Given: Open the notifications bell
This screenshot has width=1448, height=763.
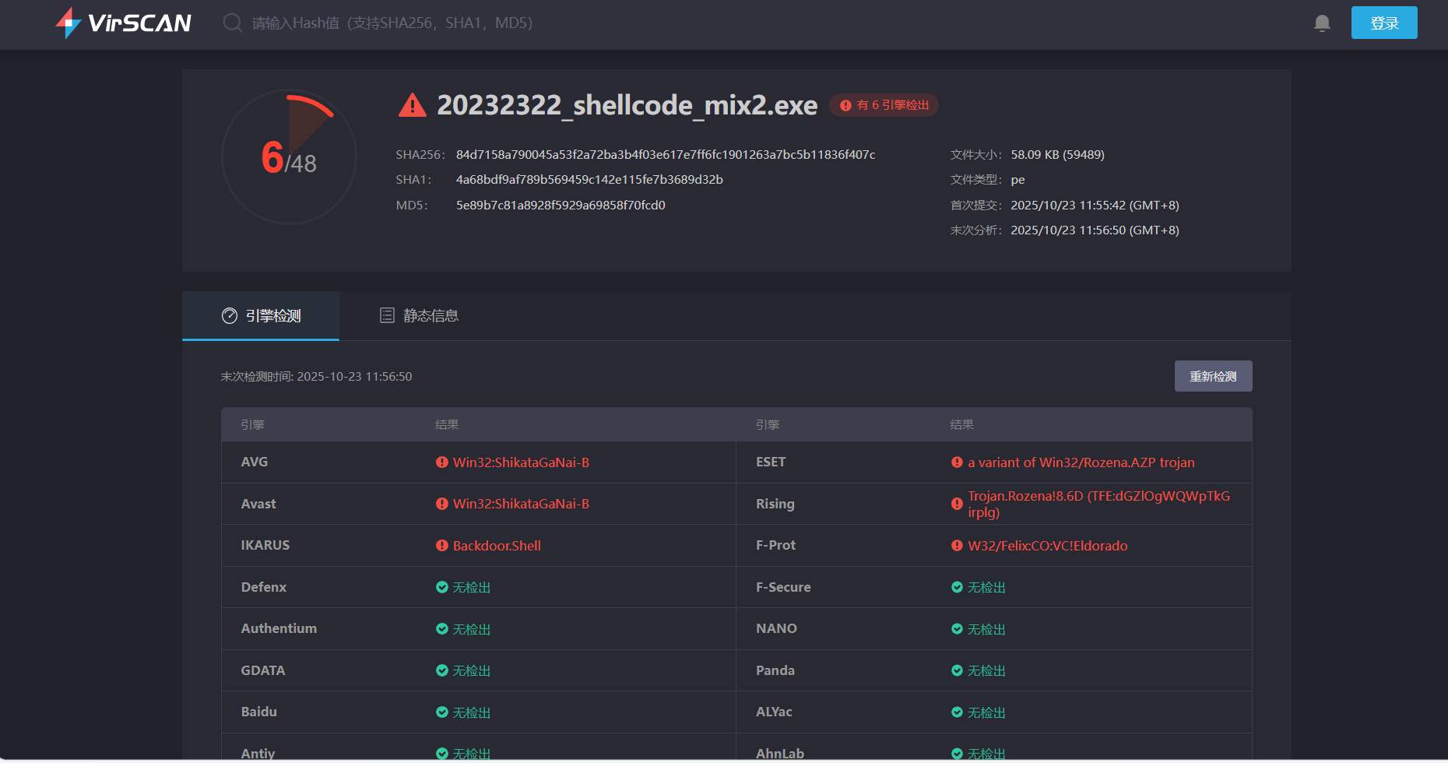Looking at the screenshot, I should tap(1322, 23).
